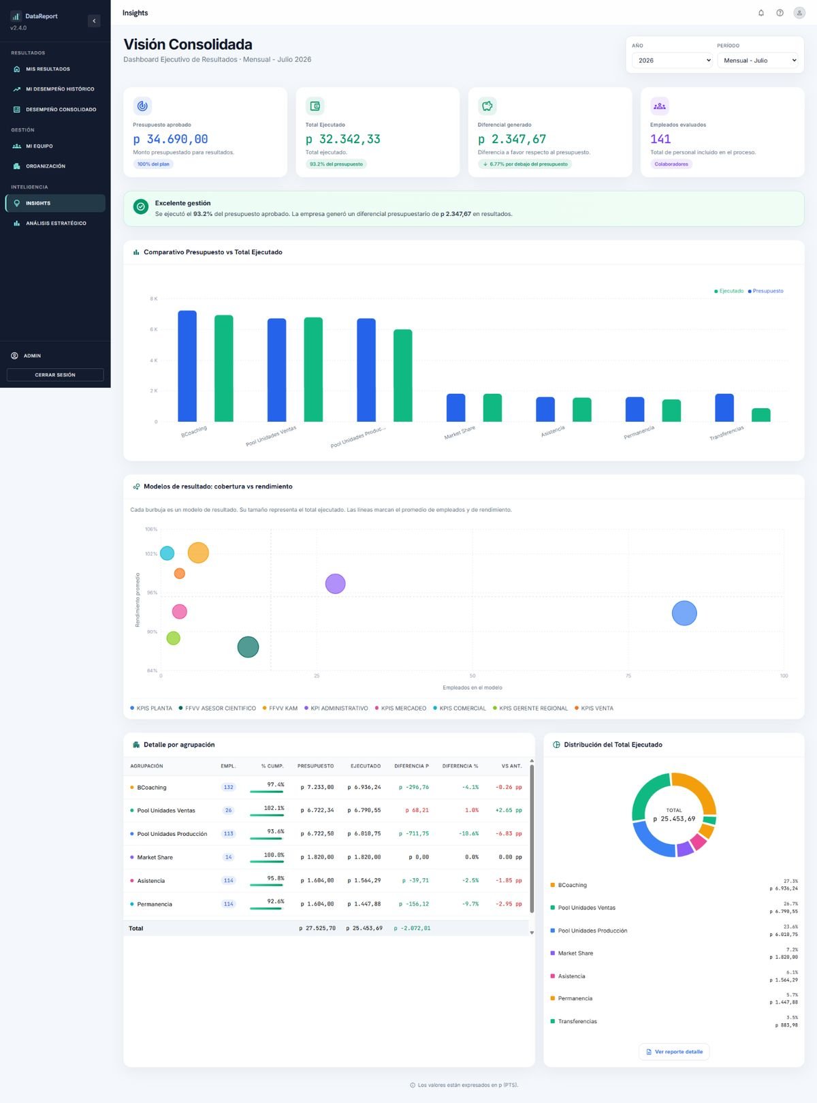Click the blue BCoaching presupuesto bar
Viewport: 817px width, 1103px height.
click(x=187, y=366)
